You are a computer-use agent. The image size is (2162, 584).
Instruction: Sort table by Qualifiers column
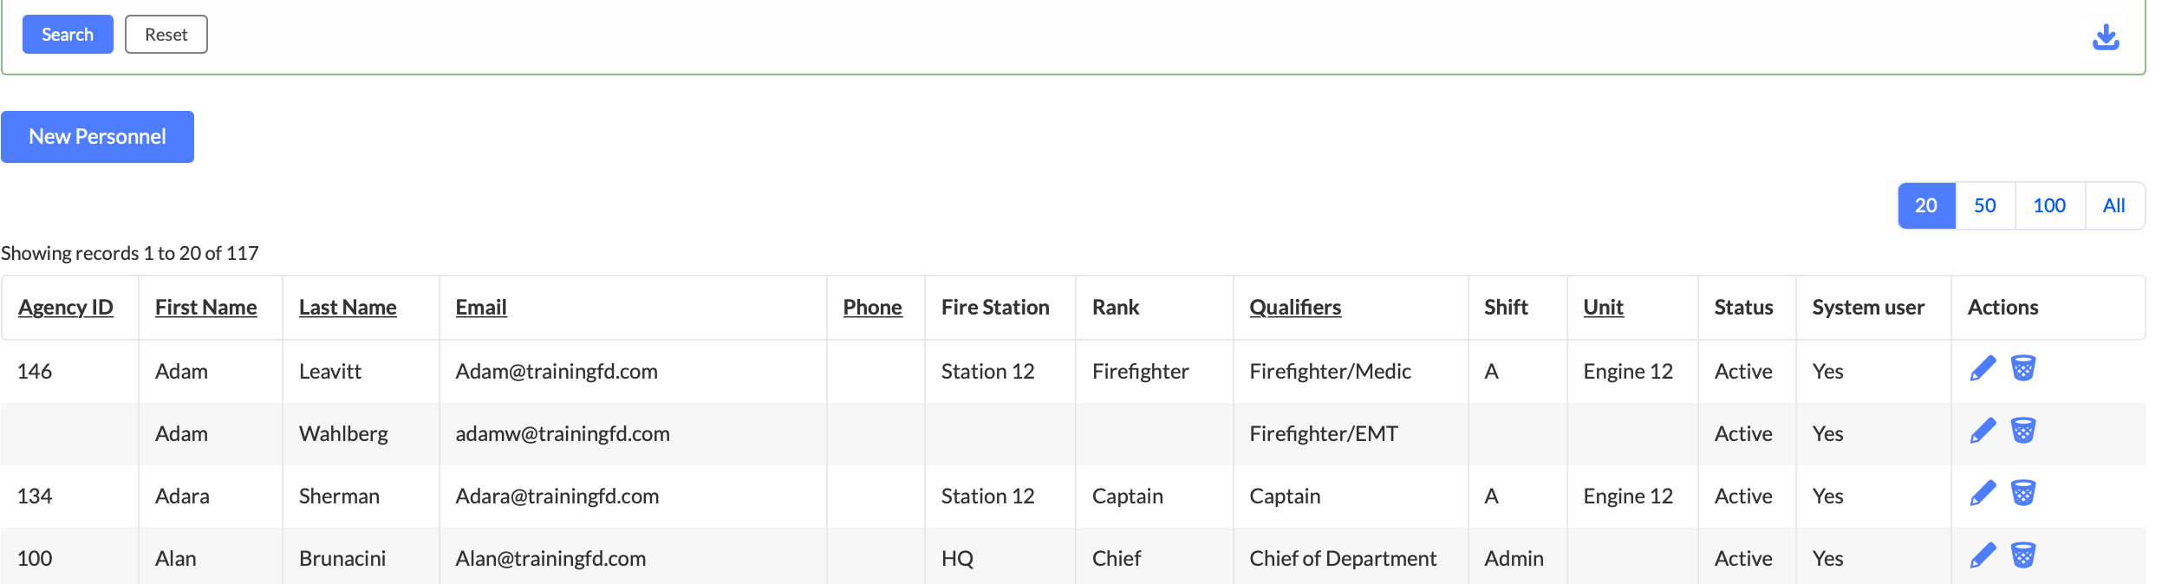(1295, 308)
